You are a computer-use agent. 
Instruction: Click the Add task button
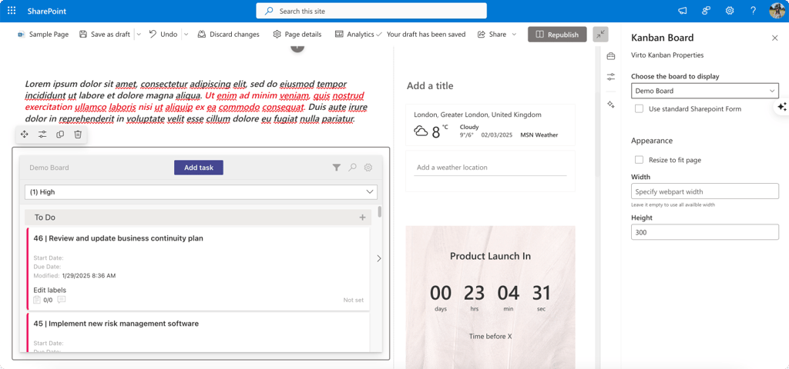199,168
